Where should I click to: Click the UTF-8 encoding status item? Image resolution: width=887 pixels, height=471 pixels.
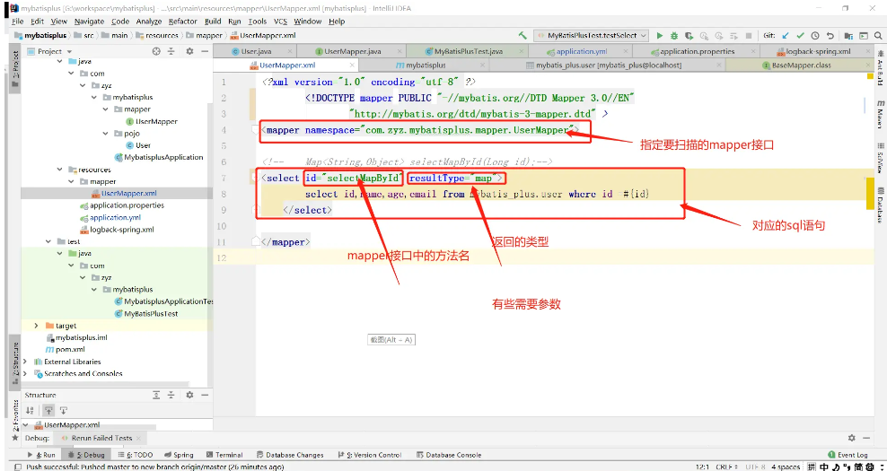755,467
